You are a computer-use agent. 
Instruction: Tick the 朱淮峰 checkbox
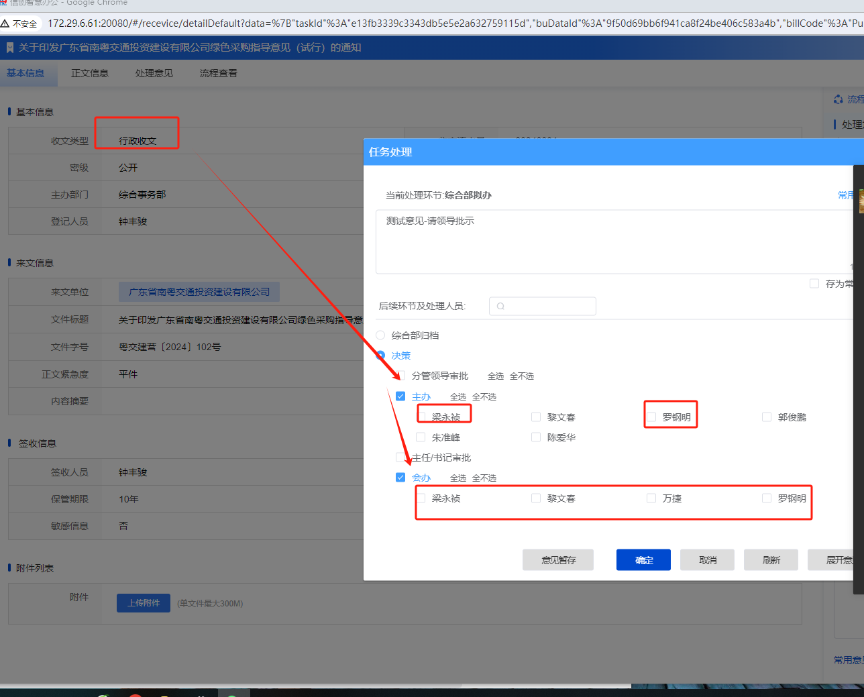click(x=421, y=437)
